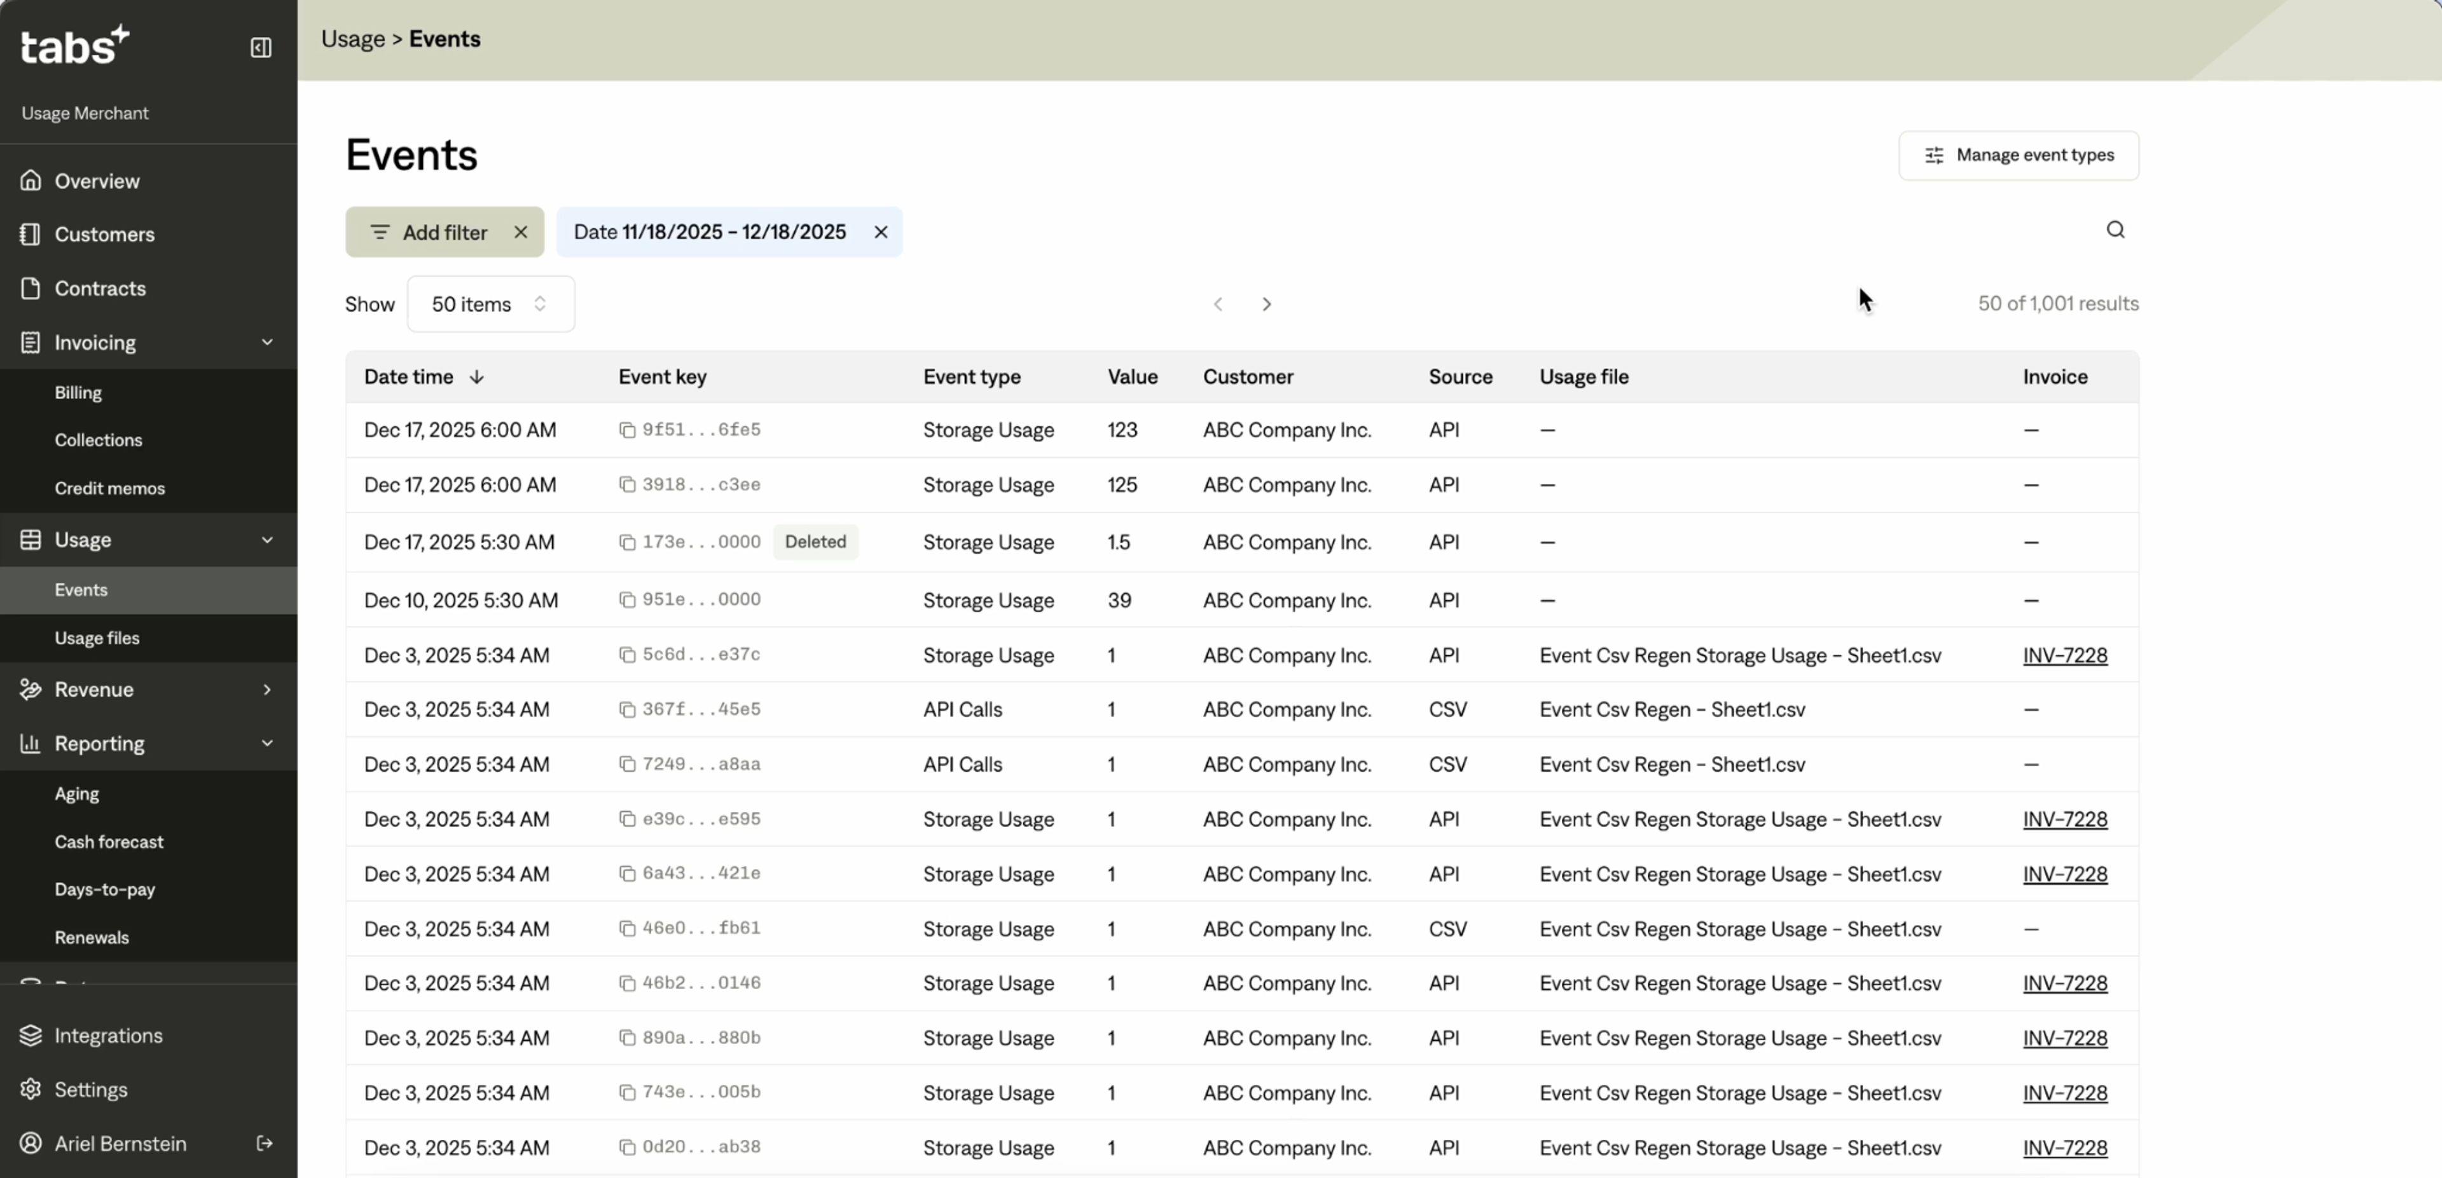The height and width of the screenshot is (1178, 2442).
Task: Copy event key 367f...45e5
Action: [626, 710]
